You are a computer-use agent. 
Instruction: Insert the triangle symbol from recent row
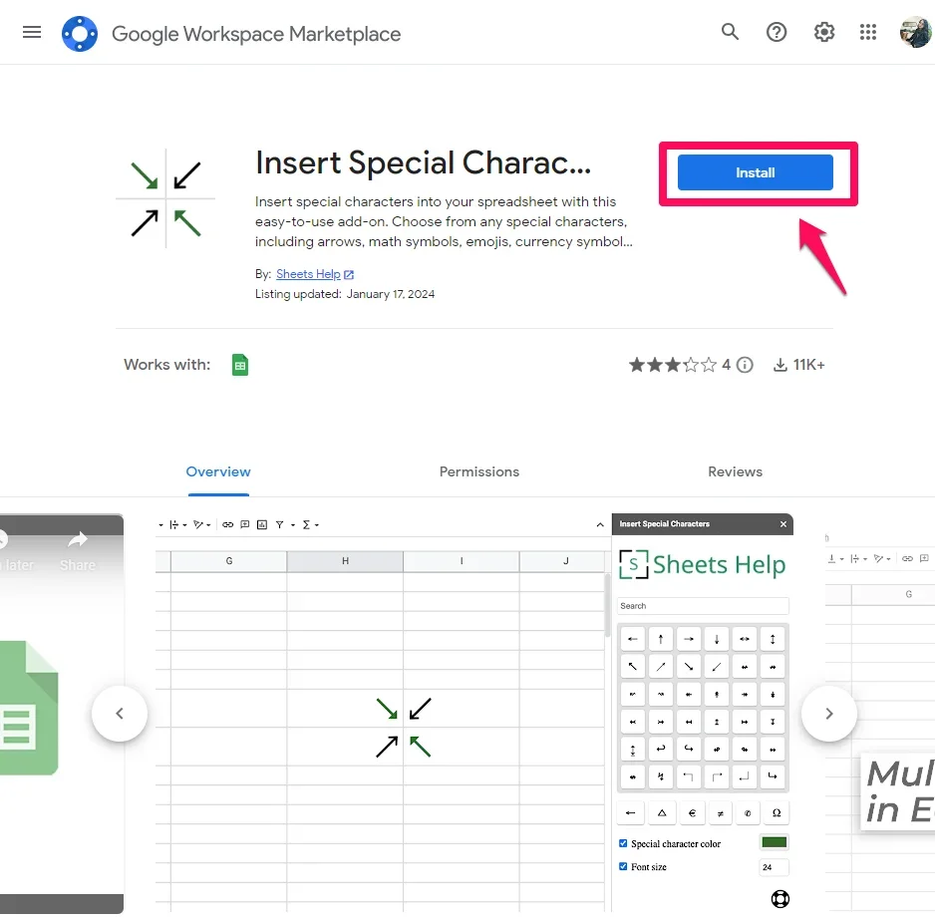pos(662,813)
